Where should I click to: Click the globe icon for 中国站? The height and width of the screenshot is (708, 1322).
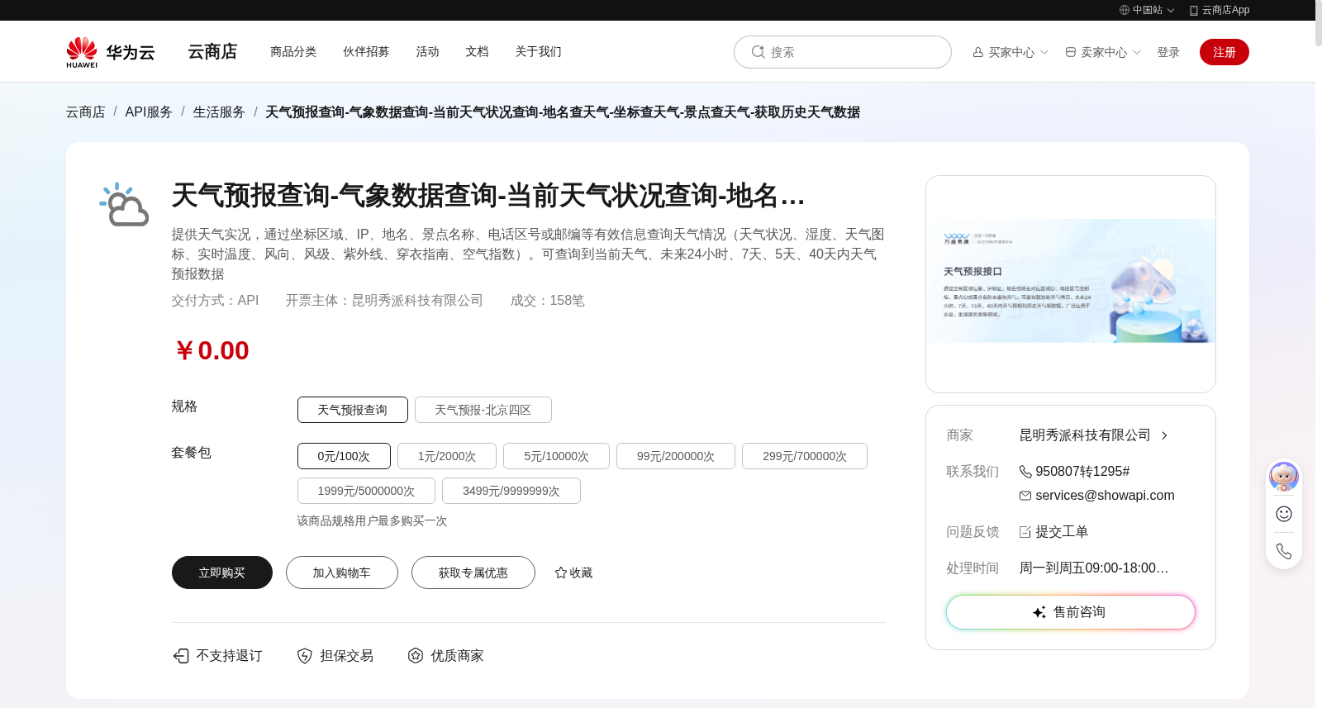click(1125, 10)
